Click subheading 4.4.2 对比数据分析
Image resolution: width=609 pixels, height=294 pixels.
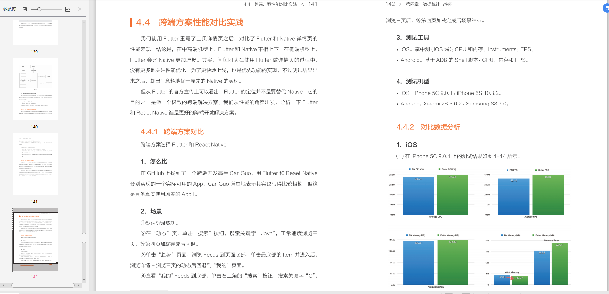tap(428, 127)
